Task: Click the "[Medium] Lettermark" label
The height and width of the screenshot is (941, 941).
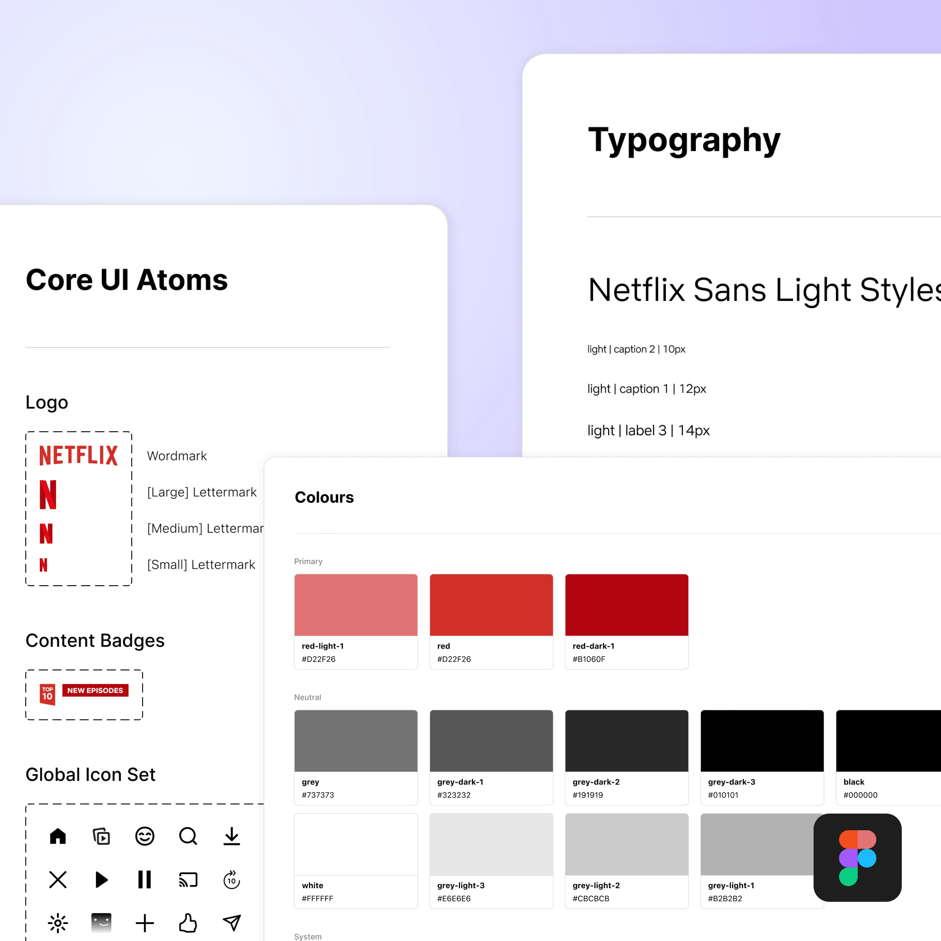Action: (x=205, y=528)
